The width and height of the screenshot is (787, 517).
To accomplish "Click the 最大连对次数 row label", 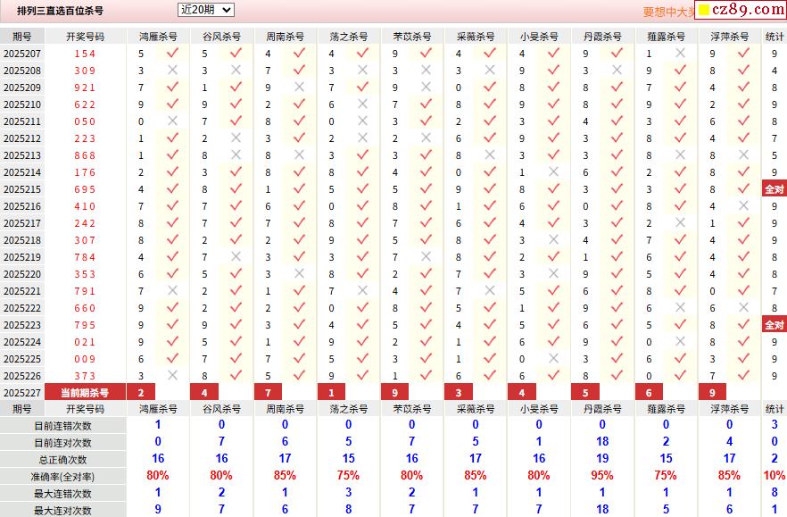I will pyautogui.click(x=62, y=511).
